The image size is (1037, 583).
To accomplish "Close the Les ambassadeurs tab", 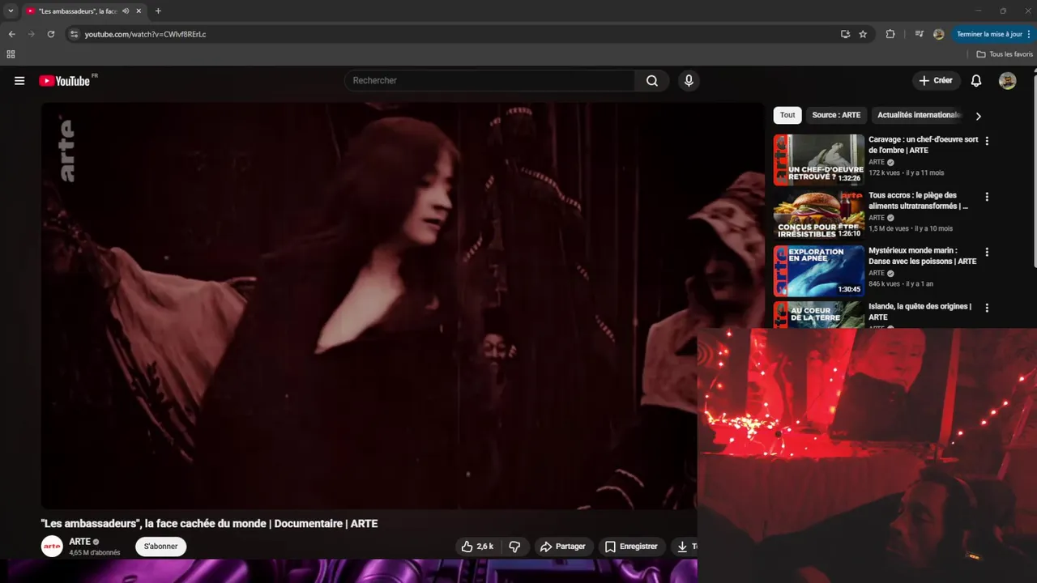I will (139, 11).
